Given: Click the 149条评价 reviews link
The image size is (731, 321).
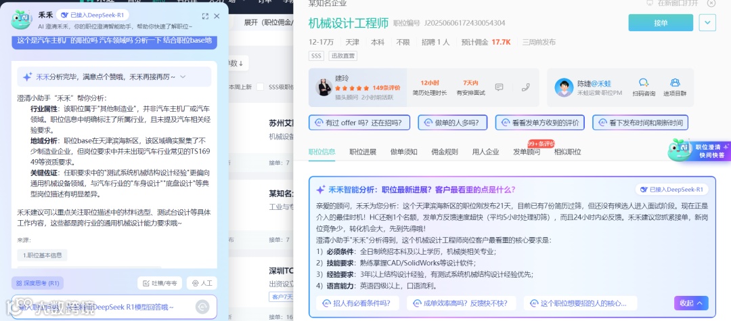Looking at the screenshot, I should point(386,88).
